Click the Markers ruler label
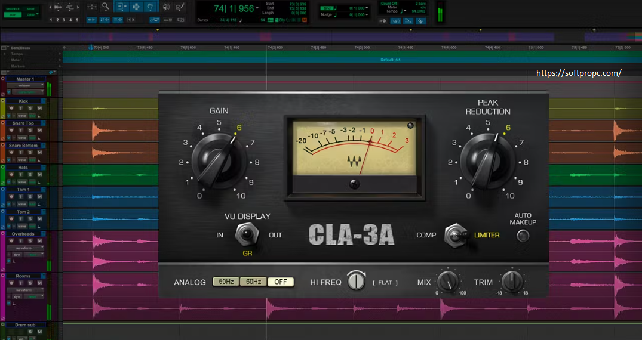The height and width of the screenshot is (340, 642). tap(18, 66)
